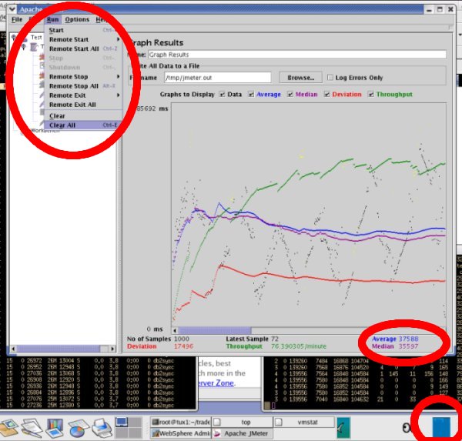This screenshot has width=462, height=441.
Task: Open the first taskbar launcher with folder icon
Action: click(8, 429)
